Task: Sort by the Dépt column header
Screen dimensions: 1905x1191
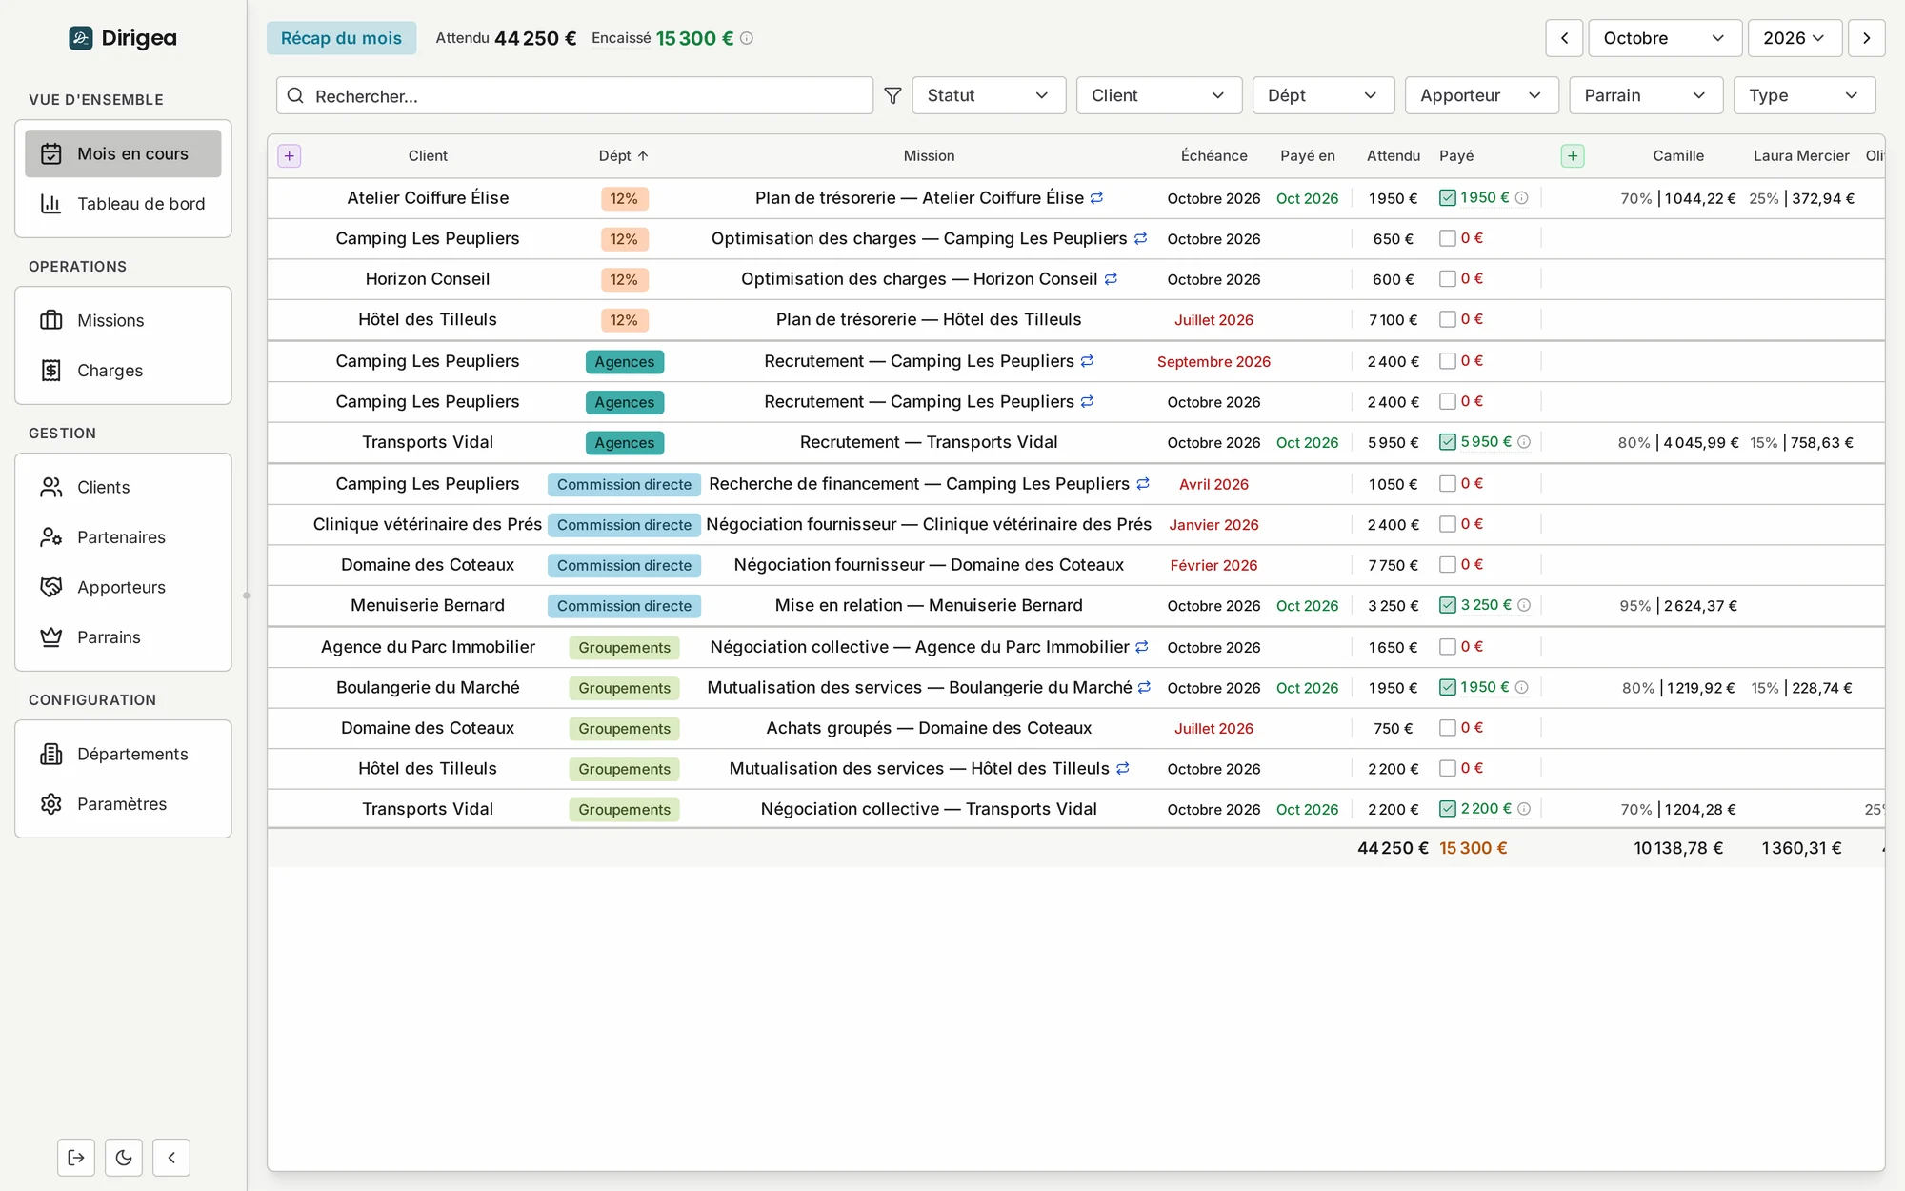Action: coord(623,155)
